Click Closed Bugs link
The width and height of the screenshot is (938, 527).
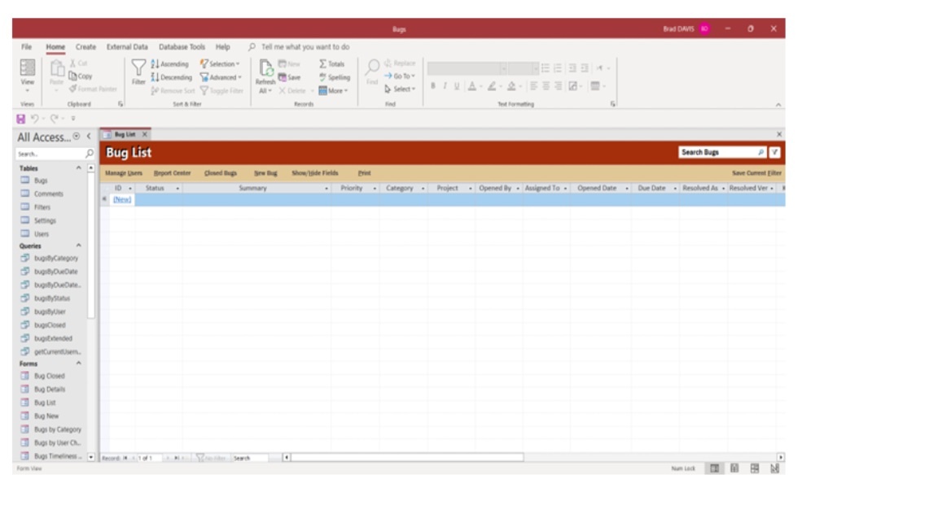point(221,173)
